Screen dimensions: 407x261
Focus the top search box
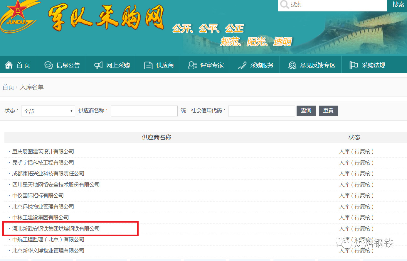tap(332, 5)
